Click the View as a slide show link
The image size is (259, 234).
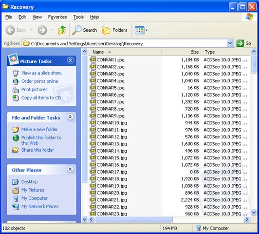[41, 73]
